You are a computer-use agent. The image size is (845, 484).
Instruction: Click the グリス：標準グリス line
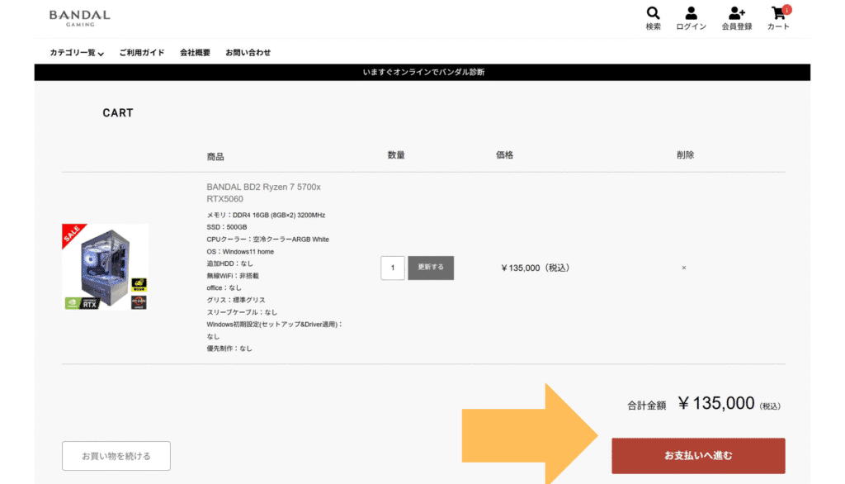(236, 300)
